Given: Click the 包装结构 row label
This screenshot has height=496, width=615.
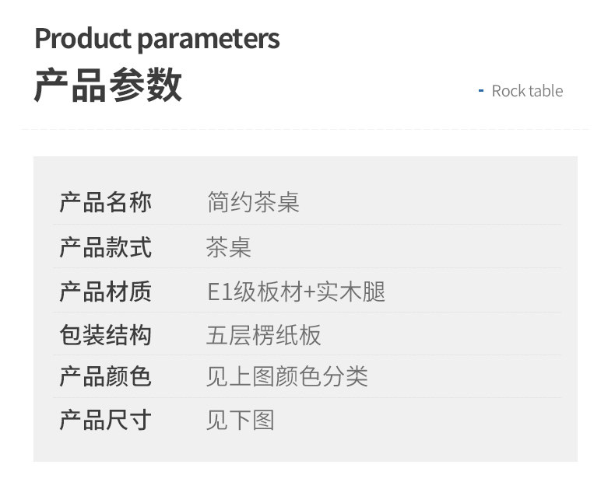Looking at the screenshot, I should tap(105, 335).
